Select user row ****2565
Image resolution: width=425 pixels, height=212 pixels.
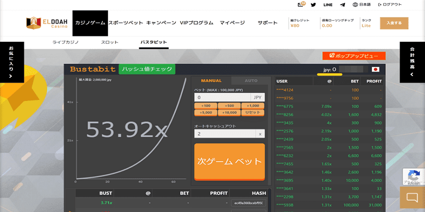click(329, 148)
